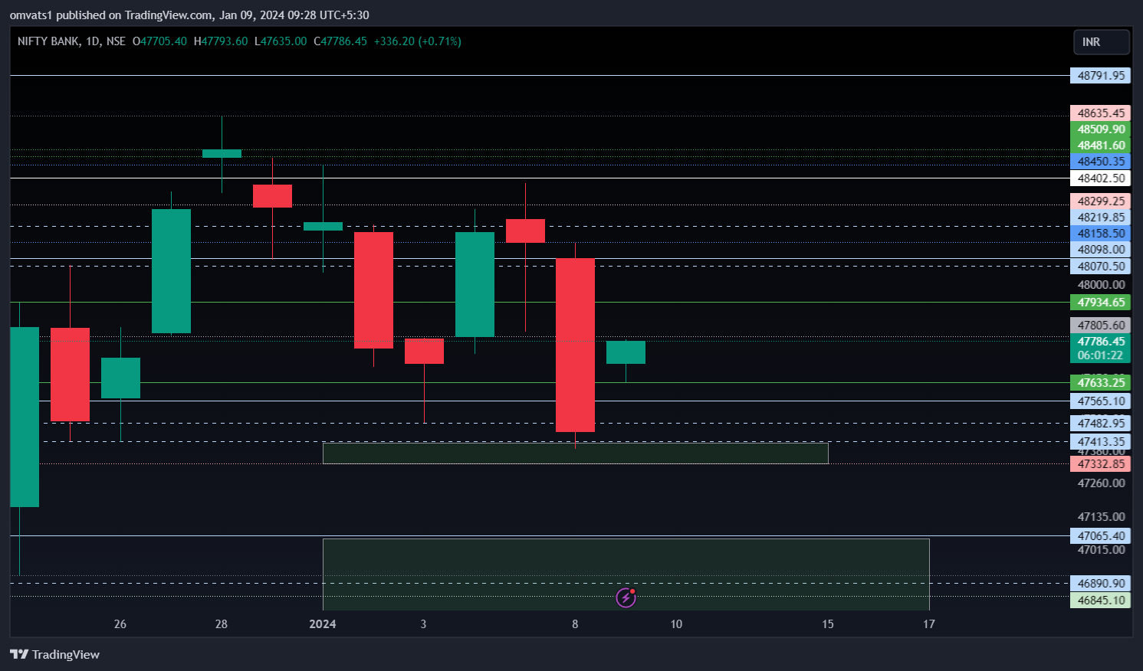Click the 47260.00 axis value
This screenshot has height=671, width=1143.
tap(1101, 483)
